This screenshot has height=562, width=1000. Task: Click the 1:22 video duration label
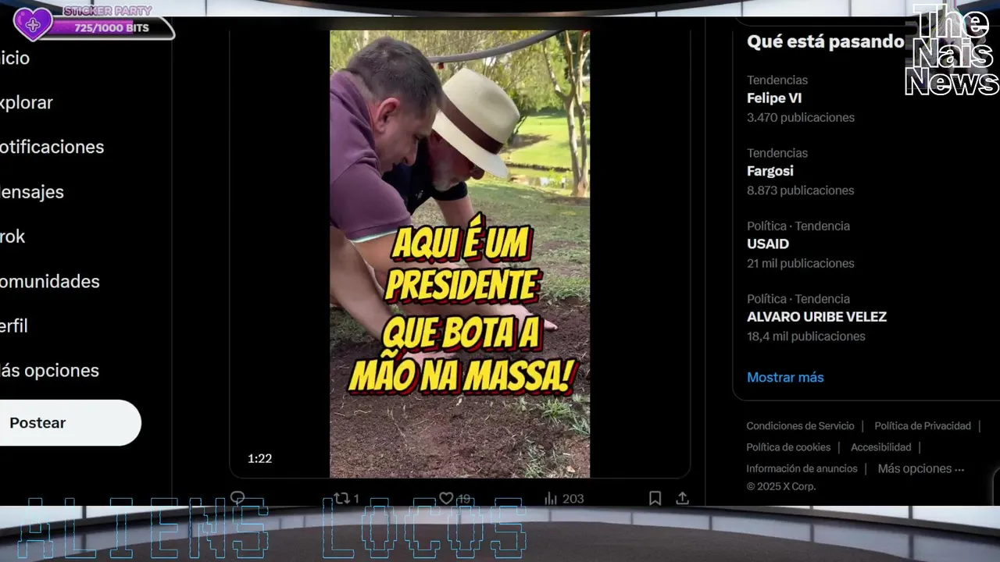click(x=259, y=458)
